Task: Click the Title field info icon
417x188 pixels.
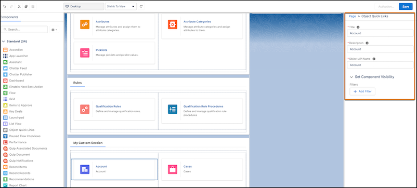Action: pyautogui.click(x=358, y=27)
